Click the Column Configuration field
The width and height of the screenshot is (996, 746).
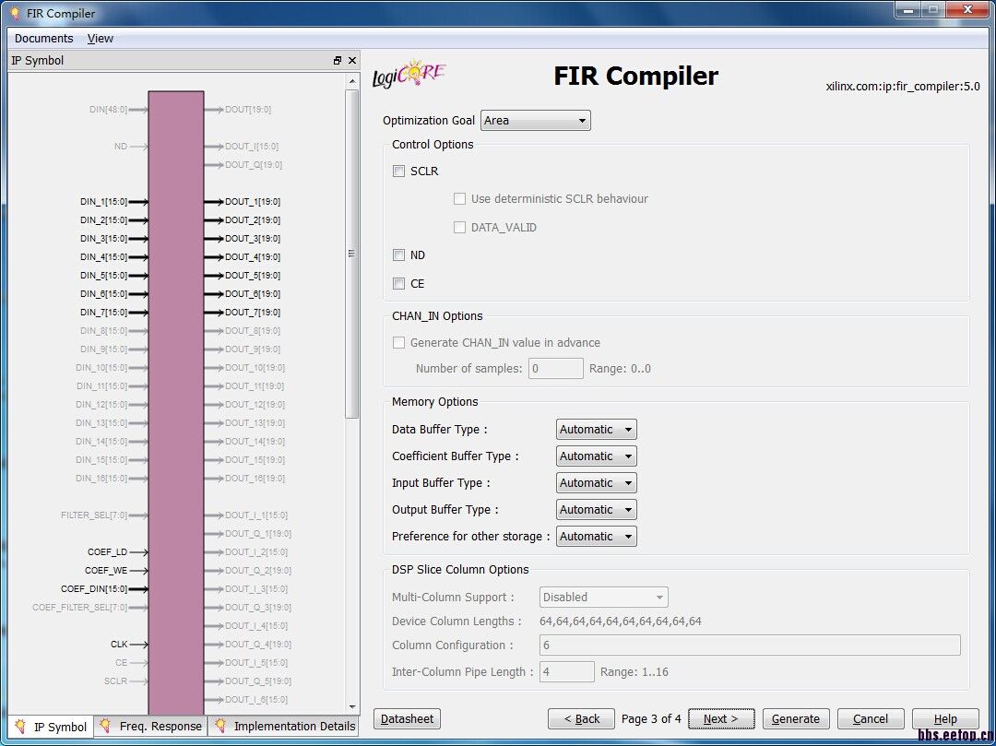point(750,645)
